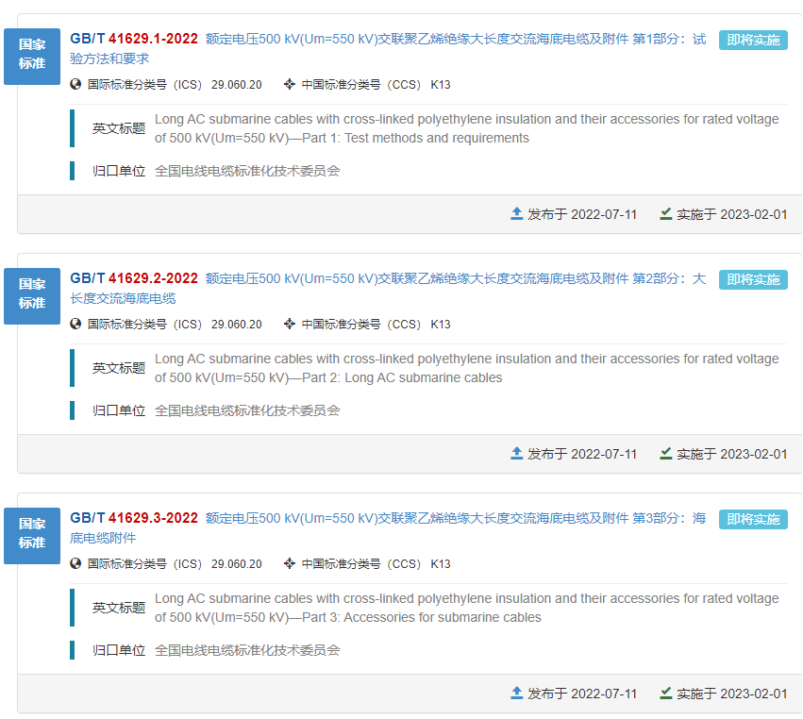
Task: Click the globe ICS icon under GB/T 41629.1-2022
Action: [76, 84]
